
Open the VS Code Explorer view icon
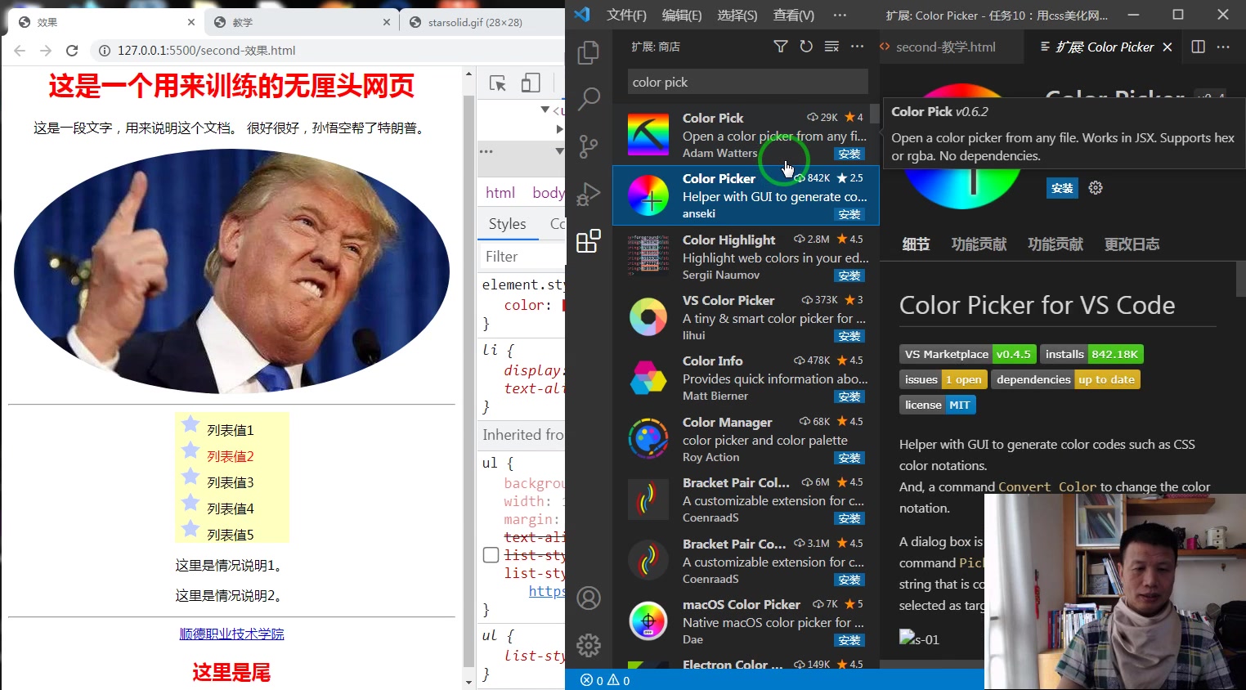589,52
